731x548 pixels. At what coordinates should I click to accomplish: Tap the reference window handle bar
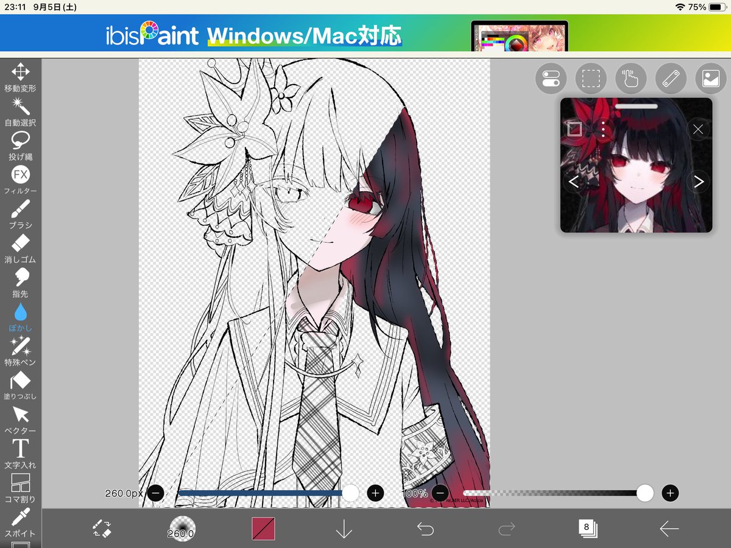coord(636,106)
